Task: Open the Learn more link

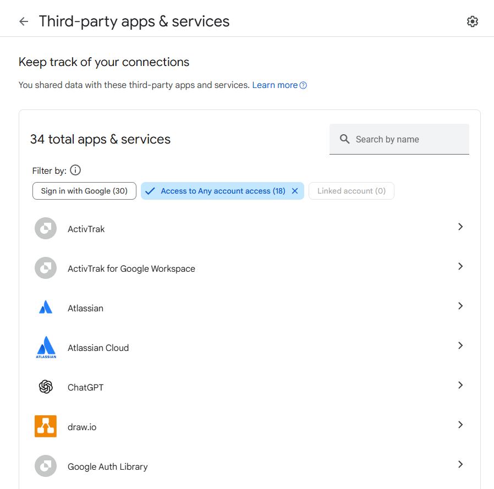Action: point(275,85)
